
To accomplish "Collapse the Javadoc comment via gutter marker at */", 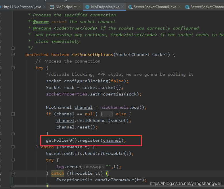I will 13,48.
